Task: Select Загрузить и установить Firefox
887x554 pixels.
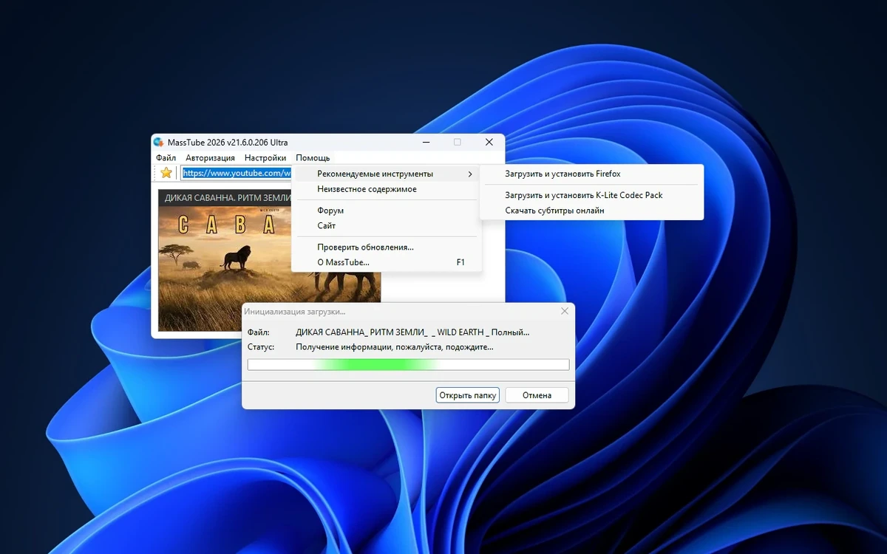Action: coord(591,174)
